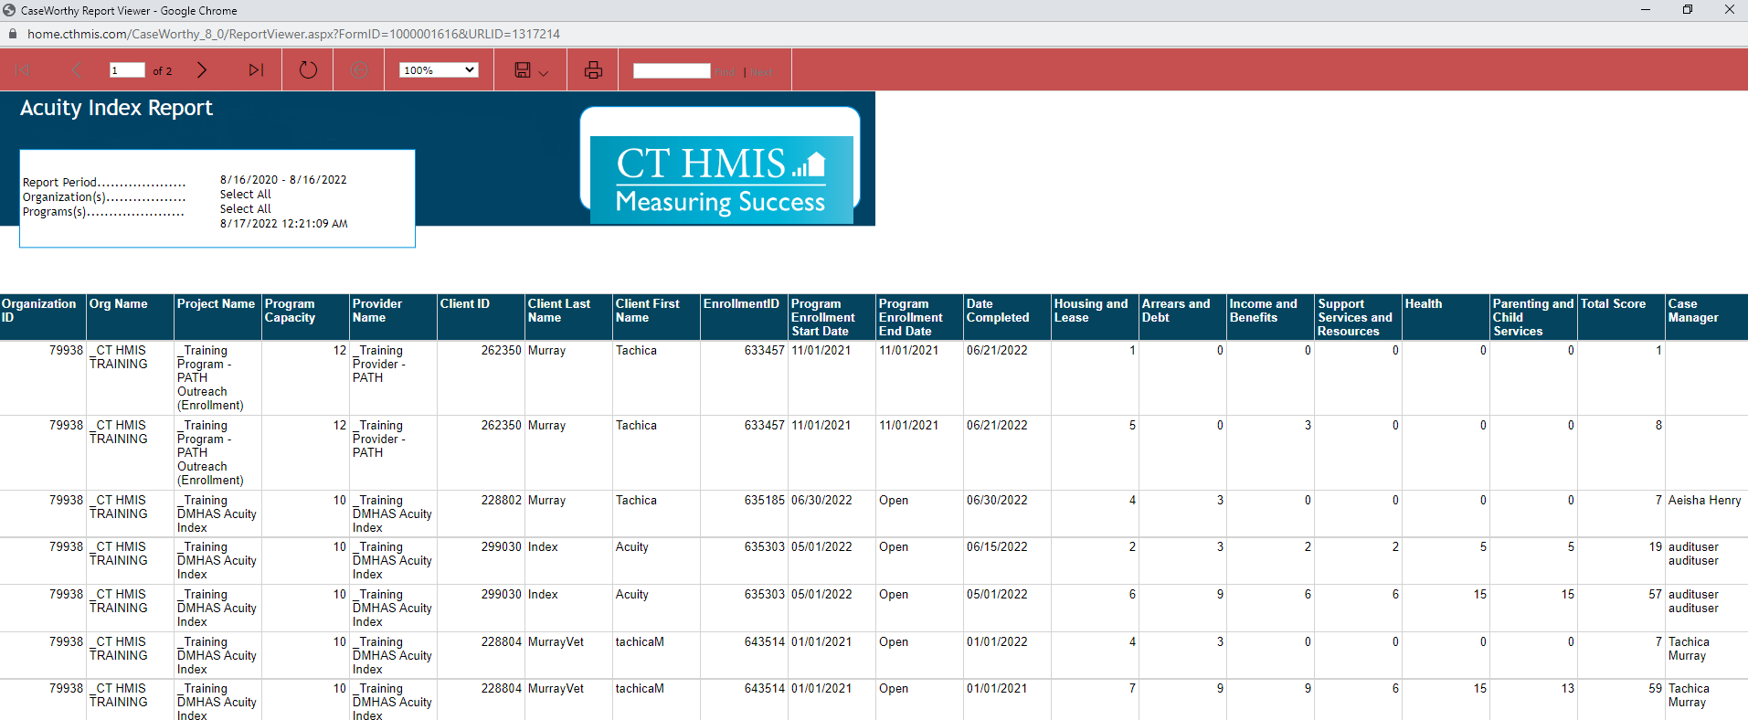The image size is (1748, 720).
Task: Click the Find link in toolbar
Action: [726, 72]
